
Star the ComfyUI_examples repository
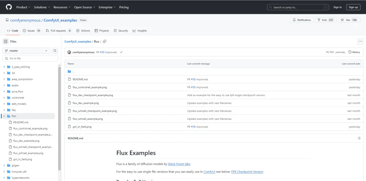(349, 20)
